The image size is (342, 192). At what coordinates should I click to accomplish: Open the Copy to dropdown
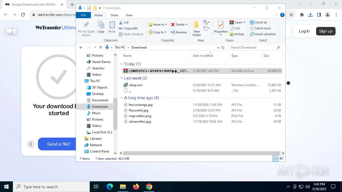click(x=157, y=32)
